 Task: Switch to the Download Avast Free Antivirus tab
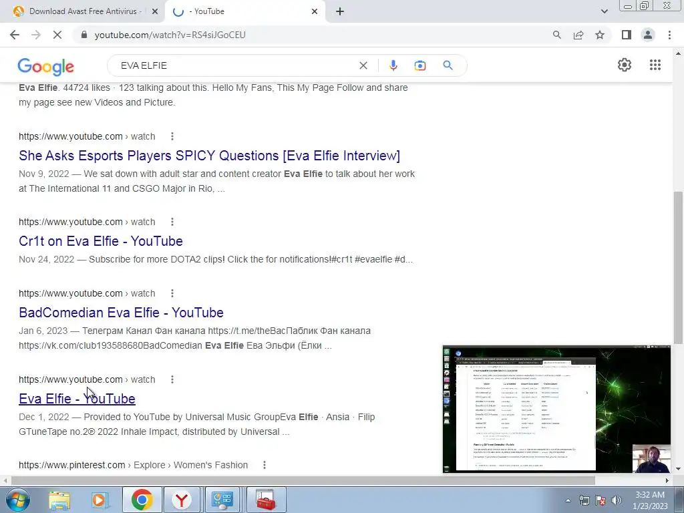tap(83, 11)
